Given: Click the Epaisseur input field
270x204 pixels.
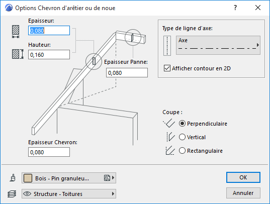Looking at the screenshot, I should (49, 31).
